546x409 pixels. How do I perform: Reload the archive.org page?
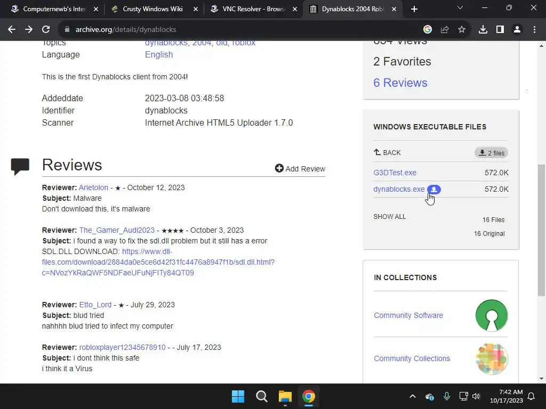pyautogui.click(x=46, y=30)
